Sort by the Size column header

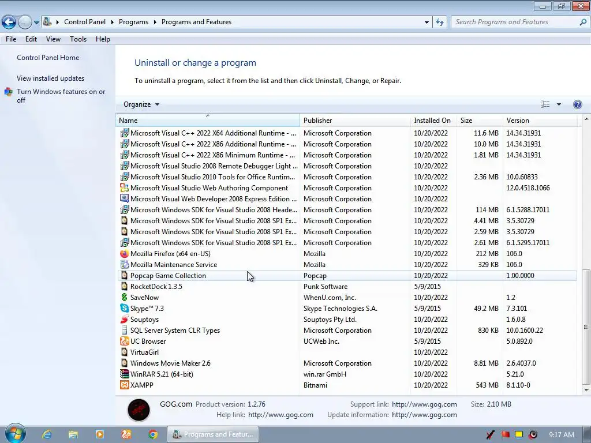480,121
